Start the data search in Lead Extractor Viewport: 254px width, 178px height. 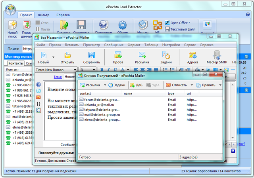tap(27, 26)
